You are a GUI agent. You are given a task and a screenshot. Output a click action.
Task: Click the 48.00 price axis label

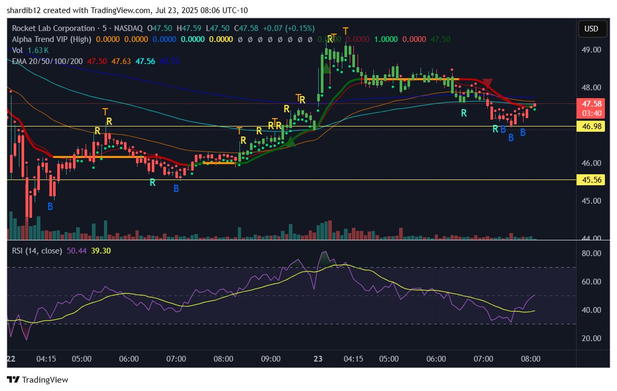pos(591,88)
